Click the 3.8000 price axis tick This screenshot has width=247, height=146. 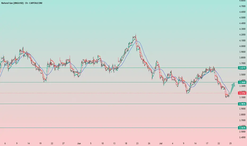242,57
